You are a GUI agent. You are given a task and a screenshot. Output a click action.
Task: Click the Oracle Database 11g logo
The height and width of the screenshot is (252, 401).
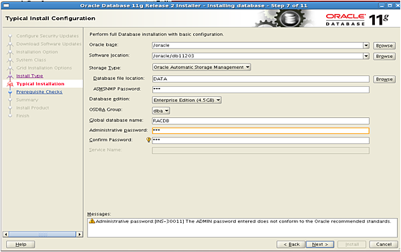pos(358,19)
